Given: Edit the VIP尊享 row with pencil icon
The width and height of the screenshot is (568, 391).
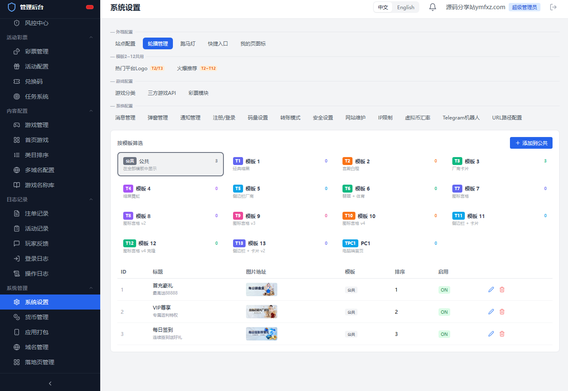Looking at the screenshot, I should [x=491, y=312].
